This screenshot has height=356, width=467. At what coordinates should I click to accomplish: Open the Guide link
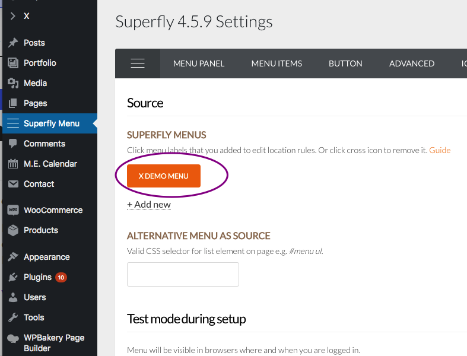coord(440,150)
